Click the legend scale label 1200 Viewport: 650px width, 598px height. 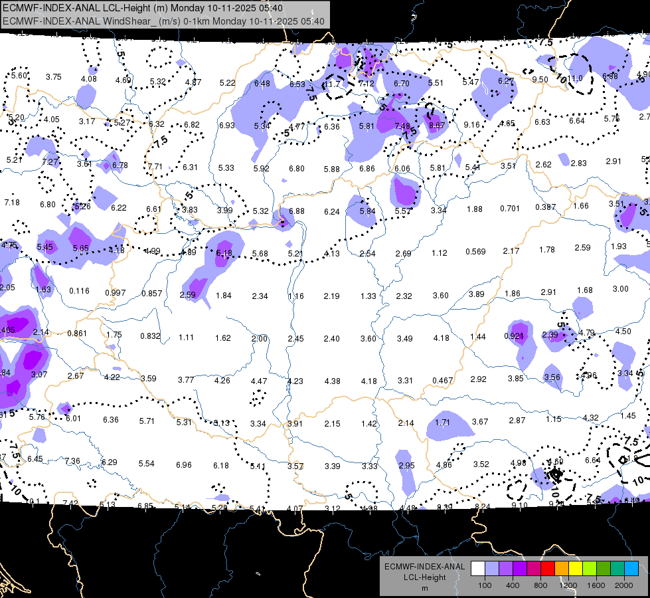point(568,585)
